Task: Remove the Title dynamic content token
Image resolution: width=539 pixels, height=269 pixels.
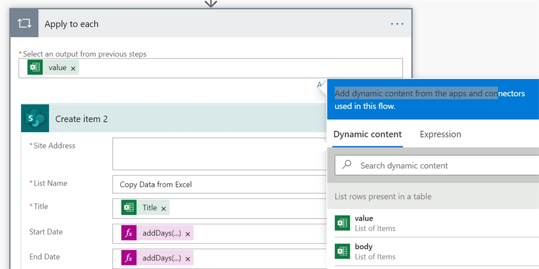Action: coord(164,208)
